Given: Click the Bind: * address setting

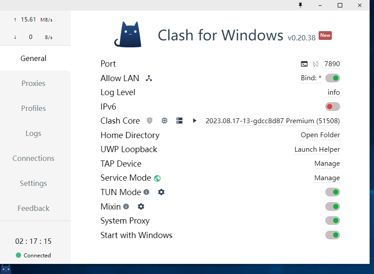Looking at the screenshot, I should click(x=311, y=78).
